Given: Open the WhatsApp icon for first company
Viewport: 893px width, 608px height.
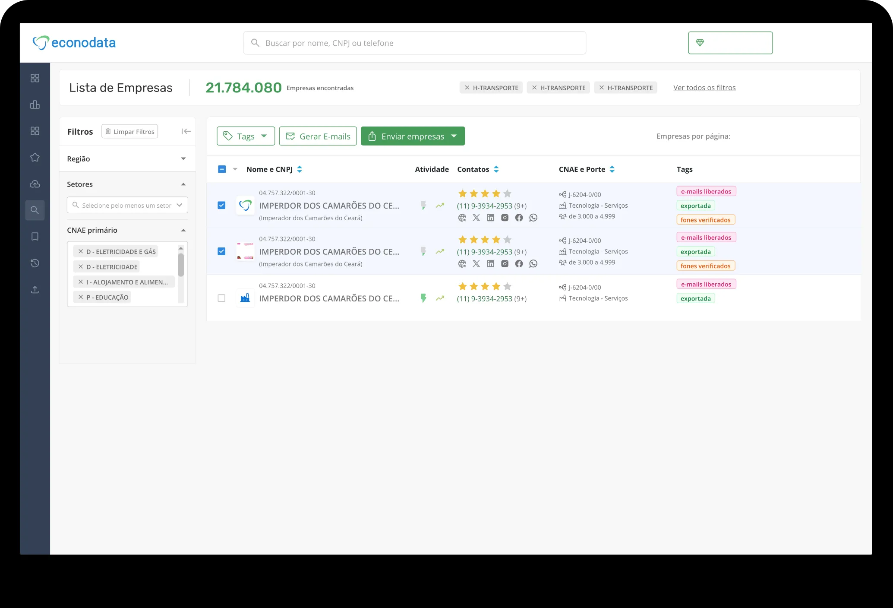Looking at the screenshot, I should click(533, 218).
